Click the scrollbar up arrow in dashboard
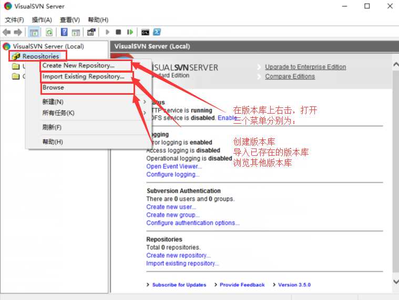Viewport: 399px width, 300px height. [x=396, y=64]
